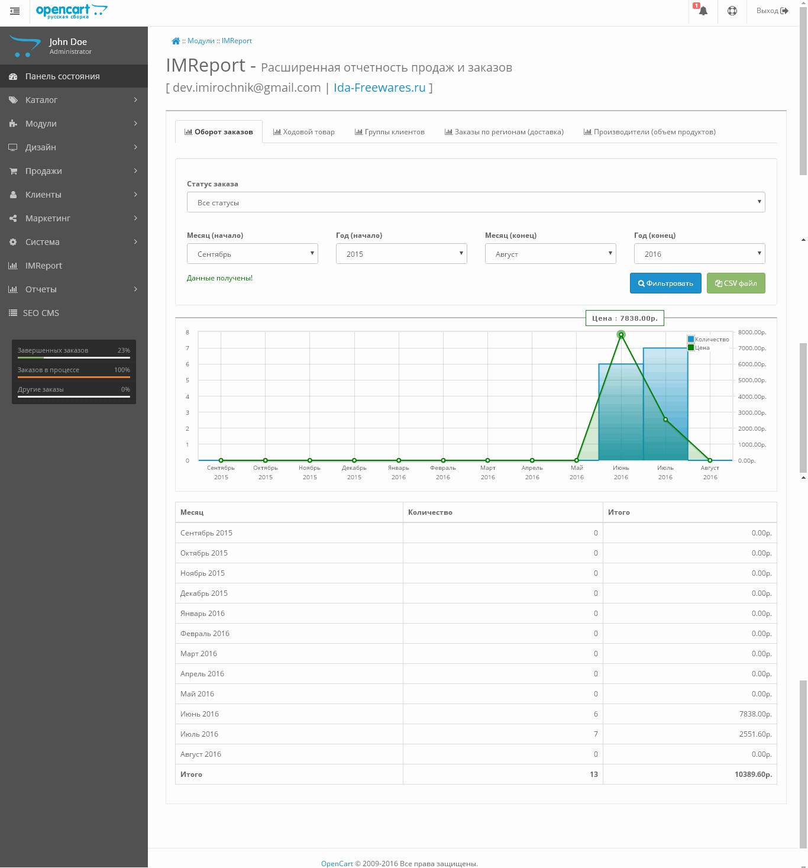This screenshot has width=808, height=868.
Task: Switch to the Ходовой товар tab
Action: [304, 132]
